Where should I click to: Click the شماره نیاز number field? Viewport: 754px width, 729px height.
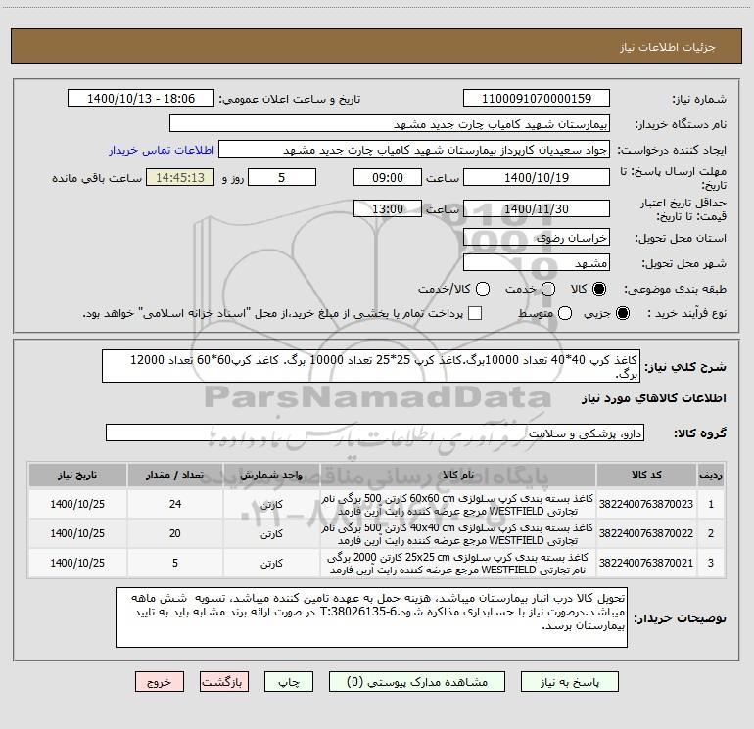[x=537, y=99]
